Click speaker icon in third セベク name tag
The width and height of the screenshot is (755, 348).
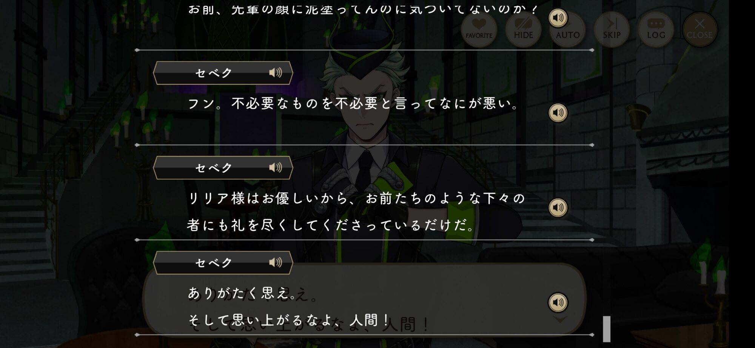pyautogui.click(x=276, y=262)
